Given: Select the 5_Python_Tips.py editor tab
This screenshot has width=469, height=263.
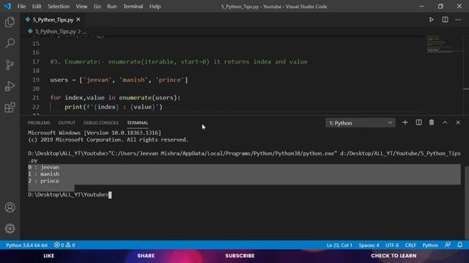Looking at the screenshot, I should point(52,20).
